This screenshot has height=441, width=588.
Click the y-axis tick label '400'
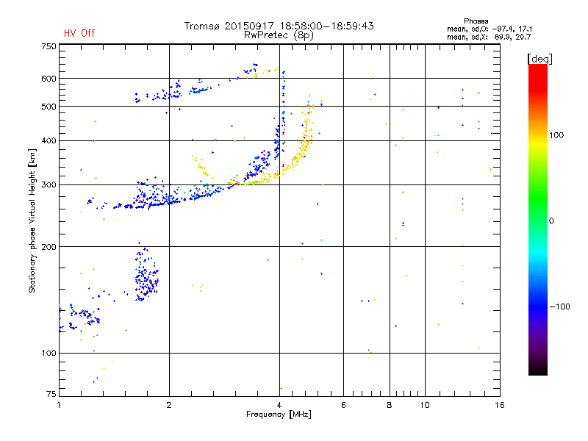tap(49, 140)
